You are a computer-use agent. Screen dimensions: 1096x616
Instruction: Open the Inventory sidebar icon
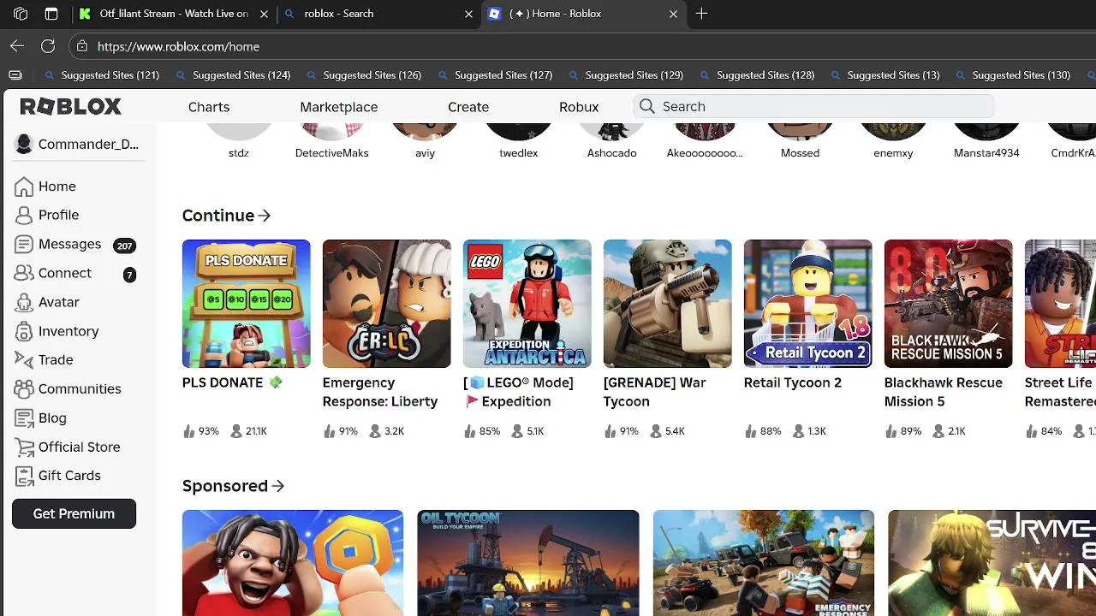pyautogui.click(x=24, y=331)
